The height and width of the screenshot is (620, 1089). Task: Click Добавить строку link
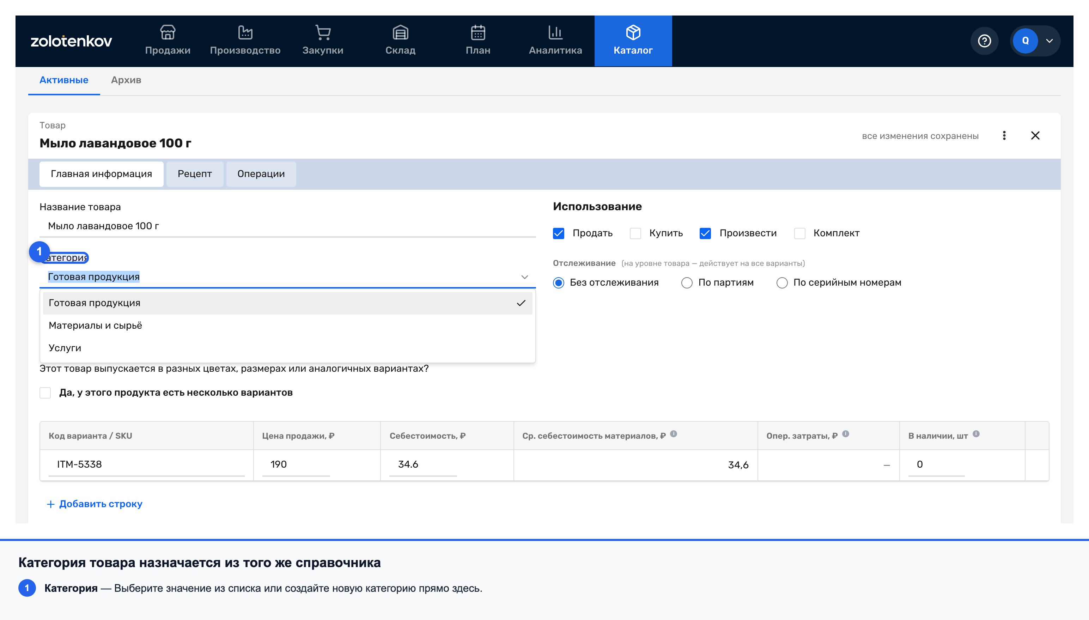94,504
